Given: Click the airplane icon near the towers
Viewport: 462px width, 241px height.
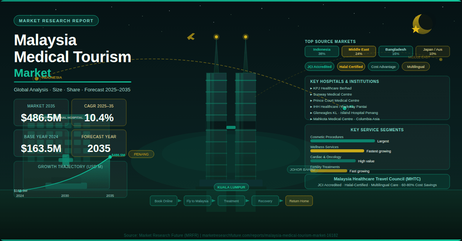Looking at the screenshot, I should pyautogui.click(x=191, y=37).
